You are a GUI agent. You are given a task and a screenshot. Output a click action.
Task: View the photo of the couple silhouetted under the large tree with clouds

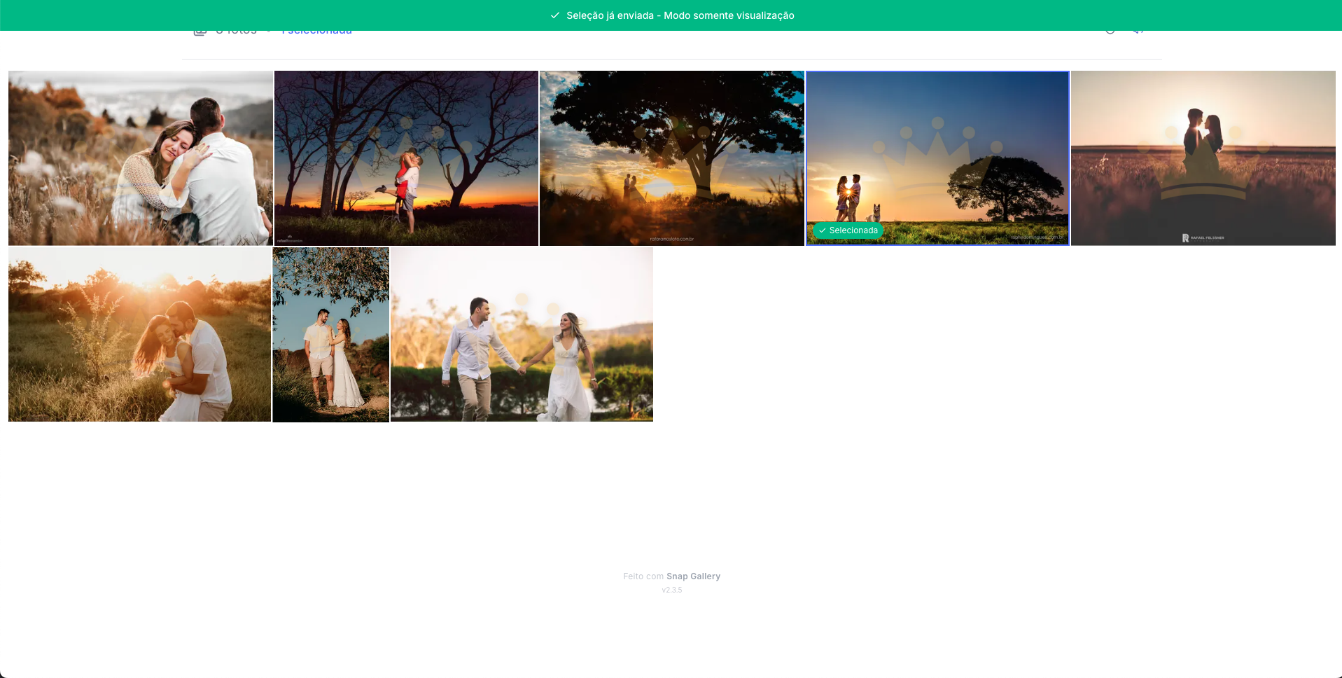(672, 158)
